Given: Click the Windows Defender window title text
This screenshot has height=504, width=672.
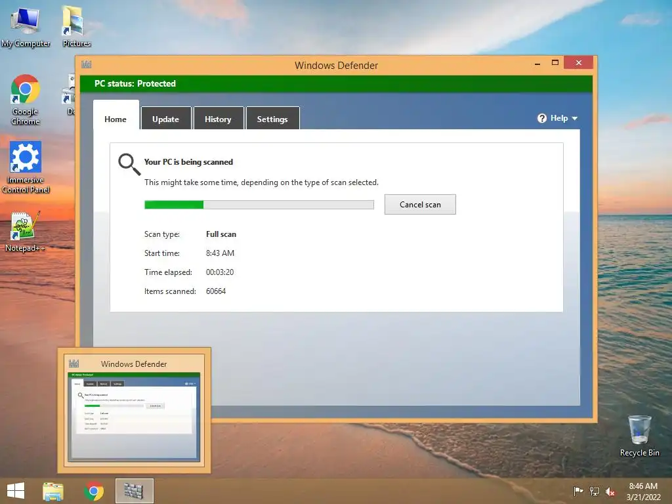Looking at the screenshot, I should point(336,66).
